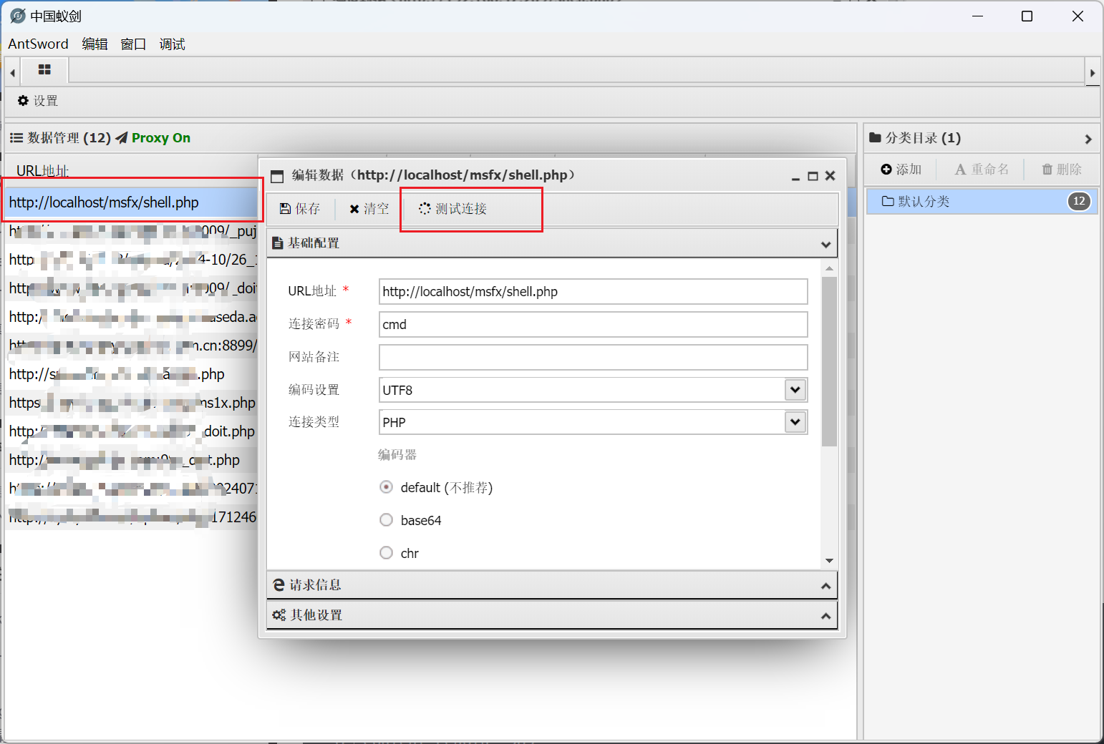The width and height of the screenshot is (1104, 744).
Task: Open the 编码设置 UTF8 dropdown
Action: [795, 390]
